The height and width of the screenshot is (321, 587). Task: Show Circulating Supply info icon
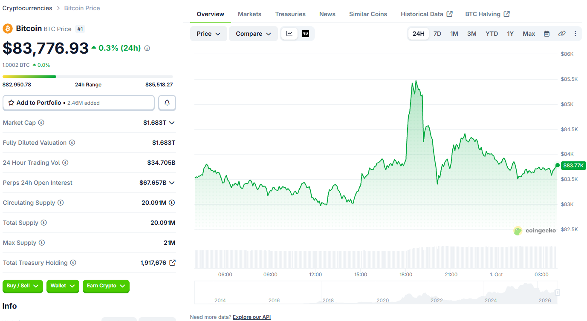pos(61,203)
